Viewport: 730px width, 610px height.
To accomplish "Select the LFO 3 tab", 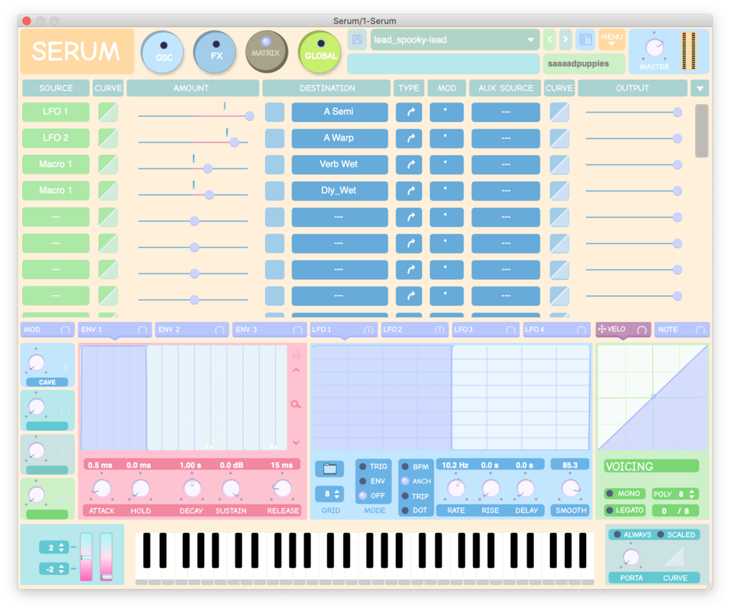I will coord(484,329).
